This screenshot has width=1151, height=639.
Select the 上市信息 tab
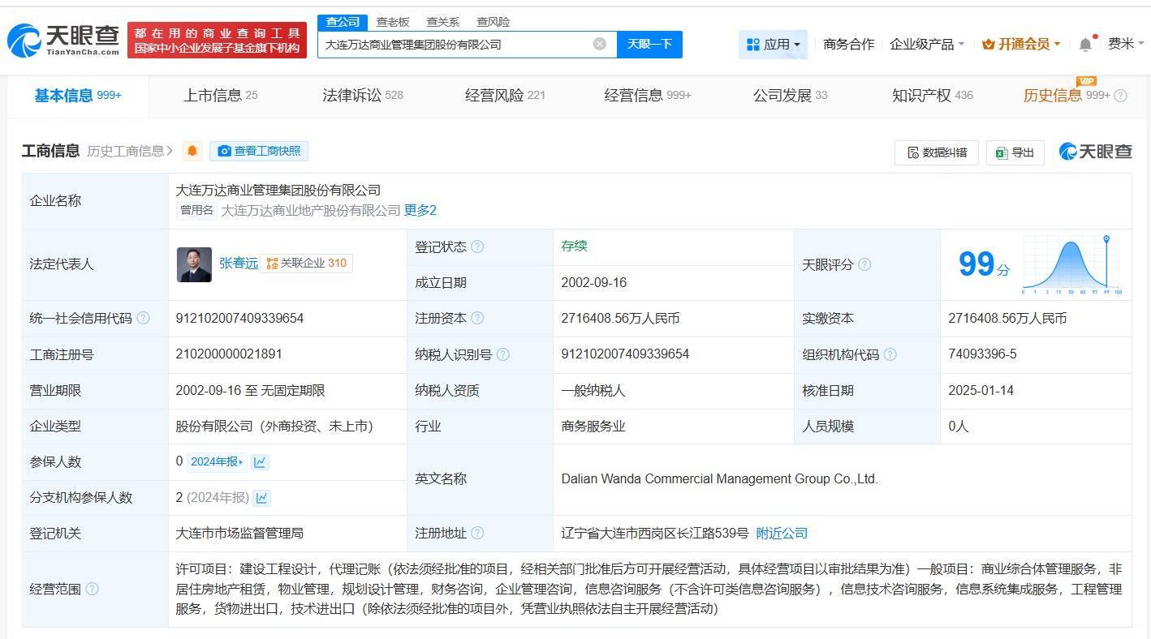tap(220, 96)
